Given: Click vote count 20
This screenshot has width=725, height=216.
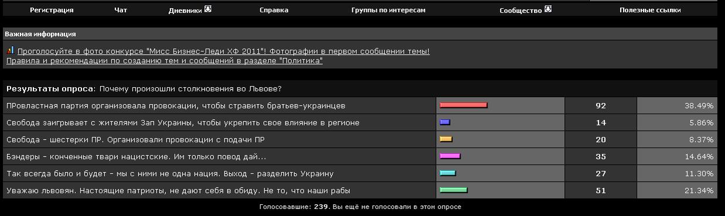Looking at the screenshot, I should pos(601,140).
